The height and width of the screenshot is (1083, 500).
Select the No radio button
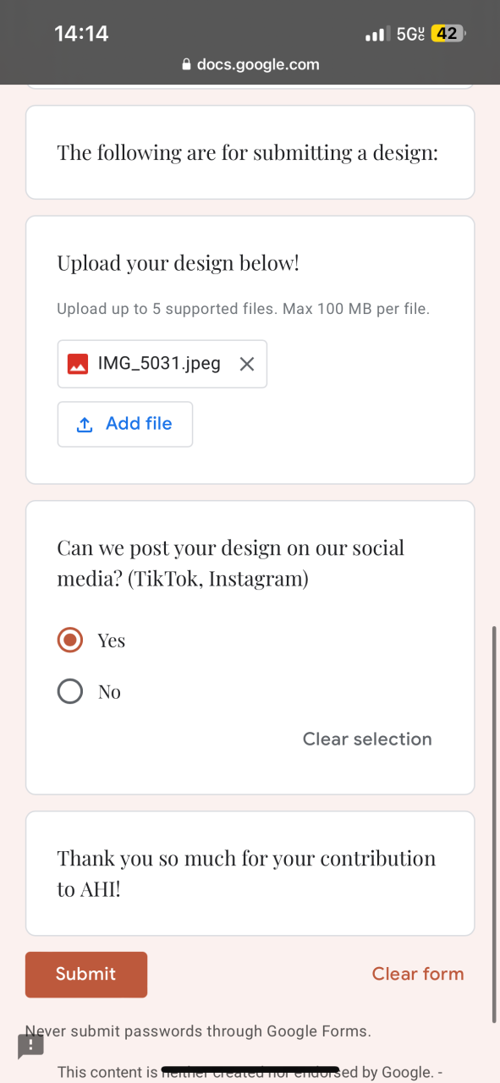pyautogui.click(x=70, y=691)
